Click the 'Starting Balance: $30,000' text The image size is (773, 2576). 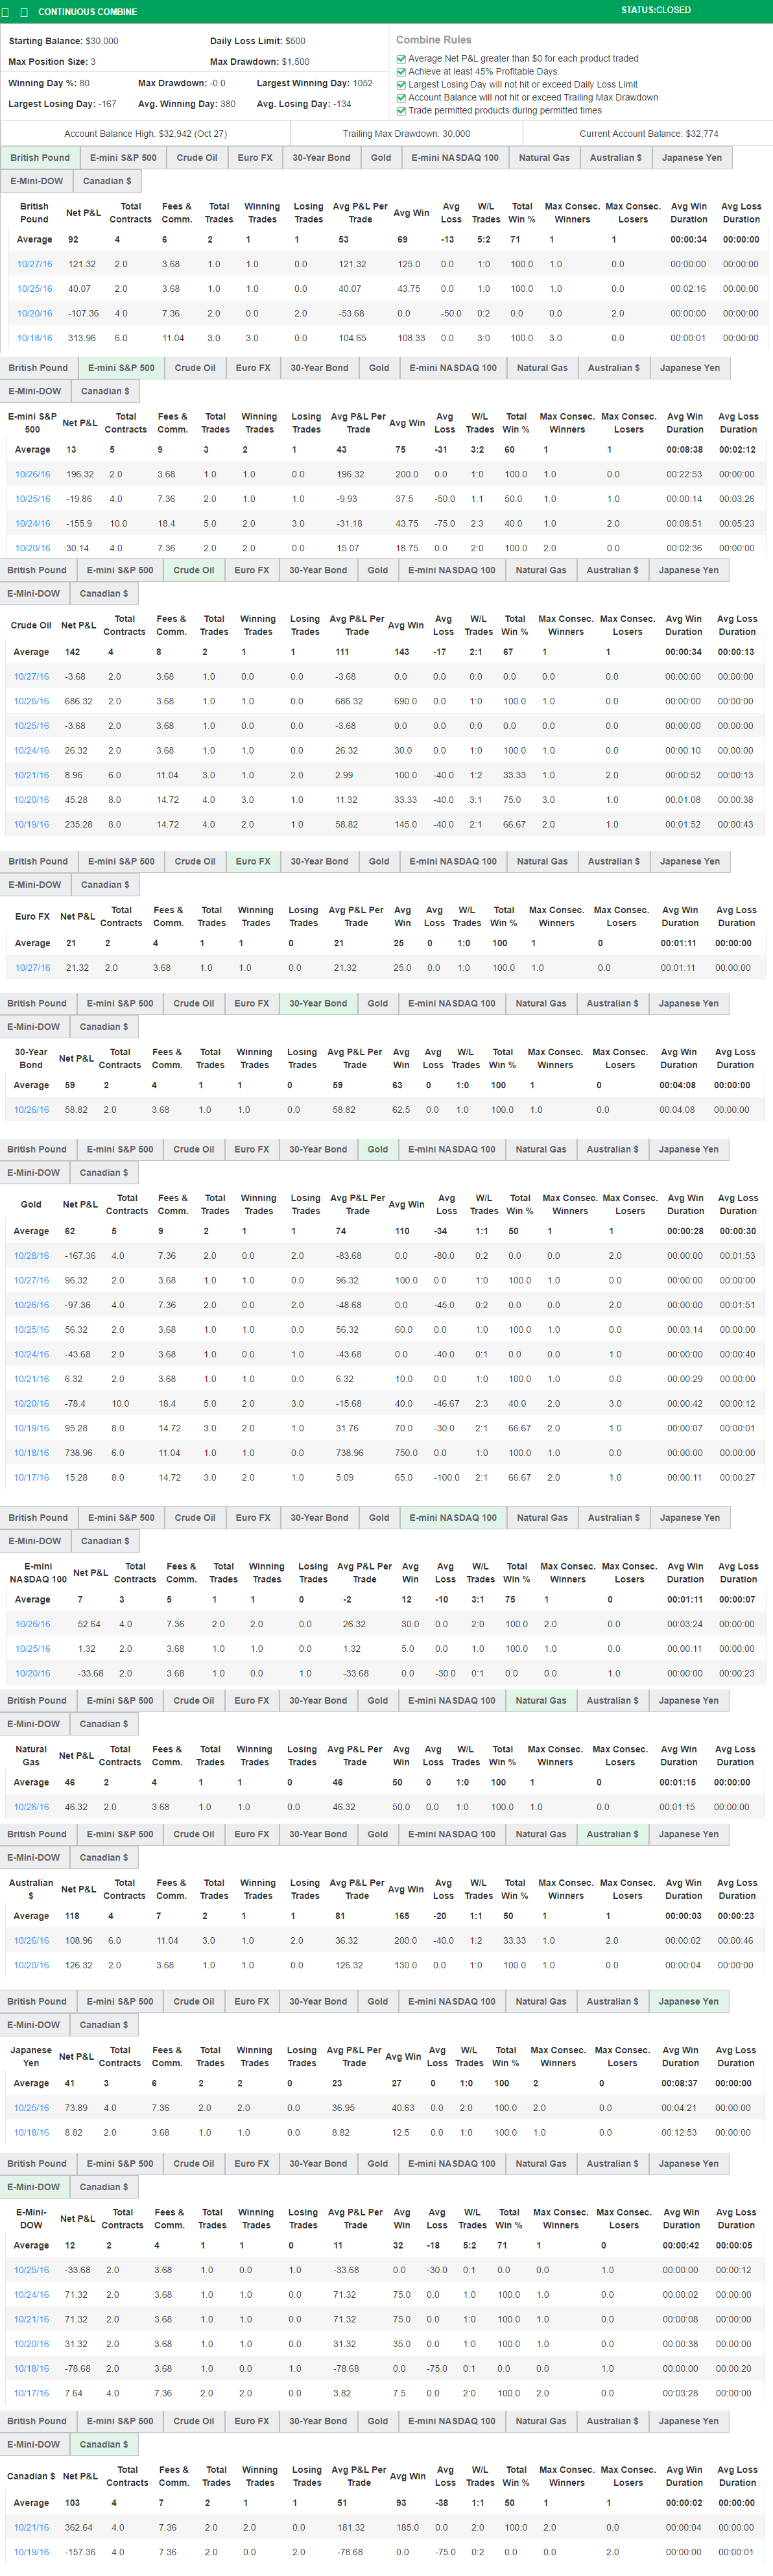pos(63,41)
